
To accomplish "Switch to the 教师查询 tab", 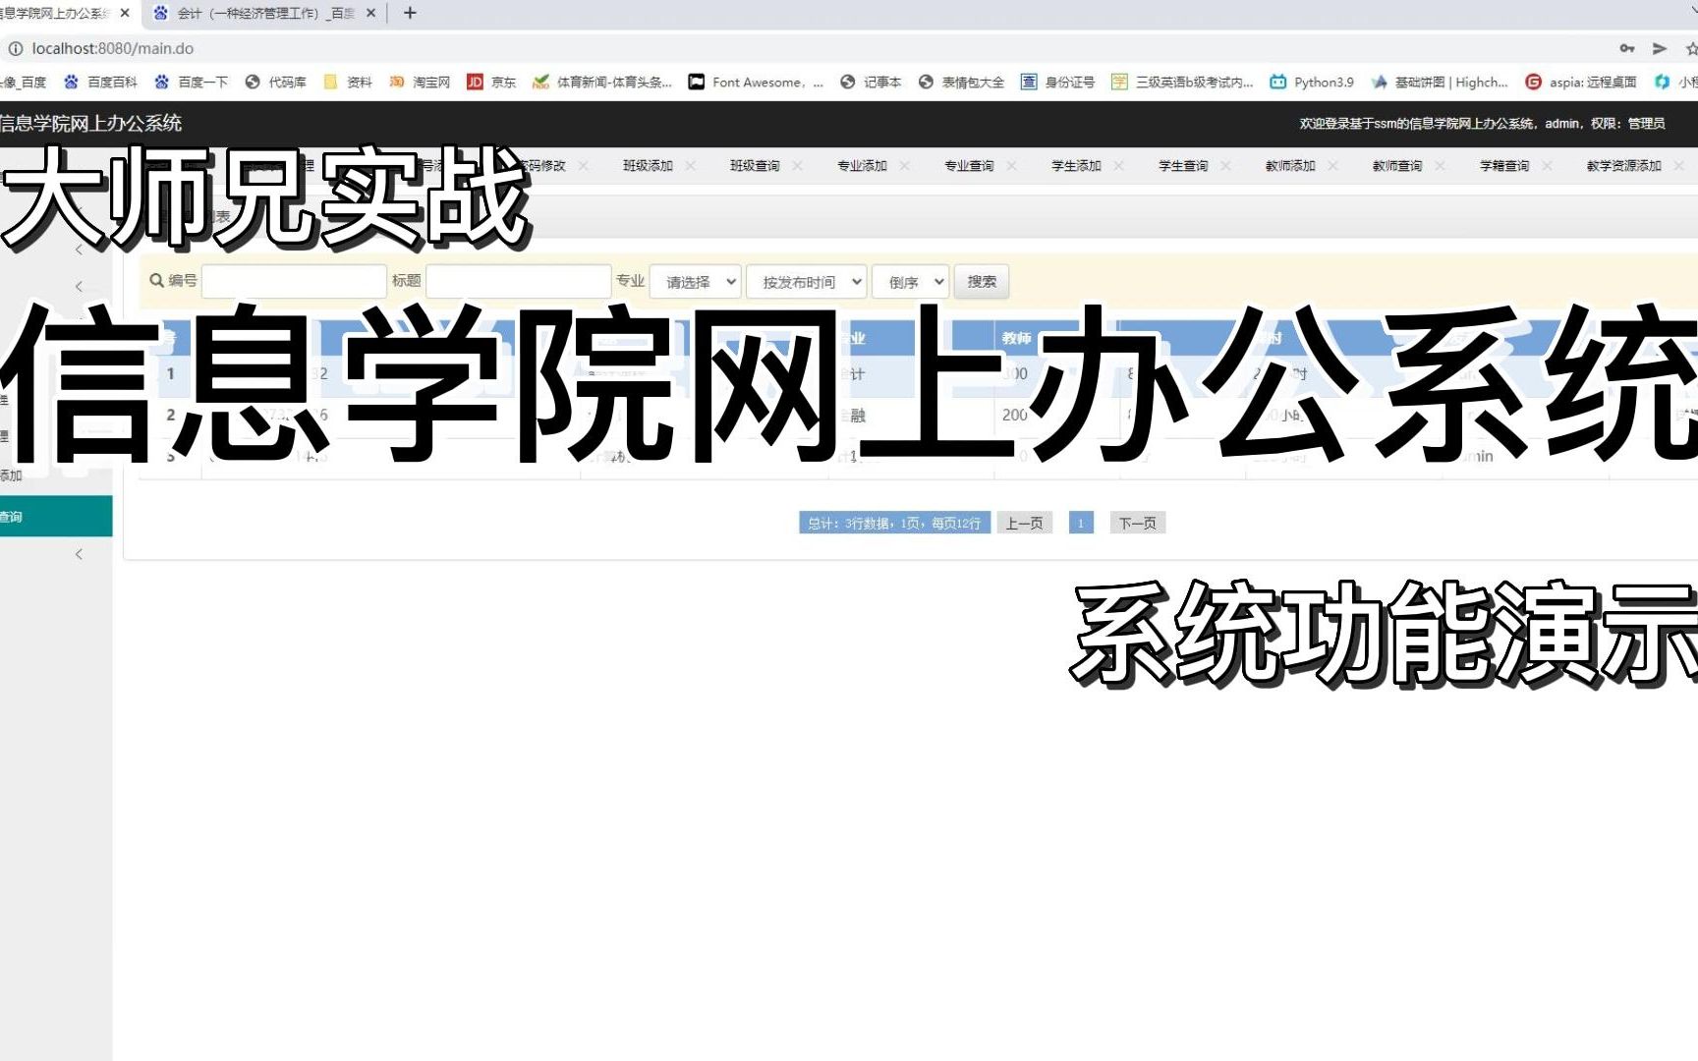I will pos(1397,166).
